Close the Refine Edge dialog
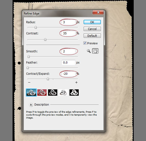 (98, 12)
